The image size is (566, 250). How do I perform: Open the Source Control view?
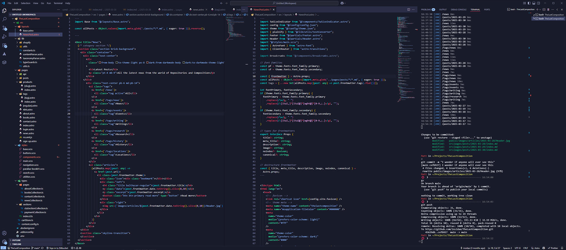(4, 28)
